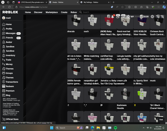Select the Baby Alien Head red shirt
The image size is (167, 131).
109,22
